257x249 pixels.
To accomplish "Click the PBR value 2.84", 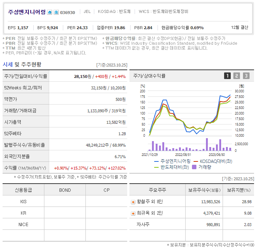I will 148,28.
